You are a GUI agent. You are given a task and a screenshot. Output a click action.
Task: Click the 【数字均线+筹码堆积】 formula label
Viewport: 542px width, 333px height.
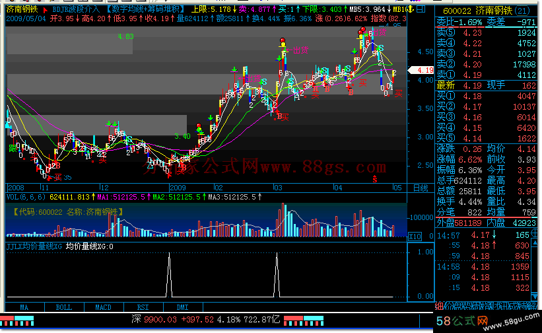pos(145,9)
